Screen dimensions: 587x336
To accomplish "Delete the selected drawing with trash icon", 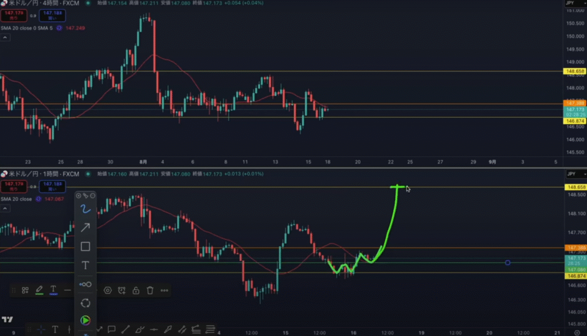I will (150, 290).
